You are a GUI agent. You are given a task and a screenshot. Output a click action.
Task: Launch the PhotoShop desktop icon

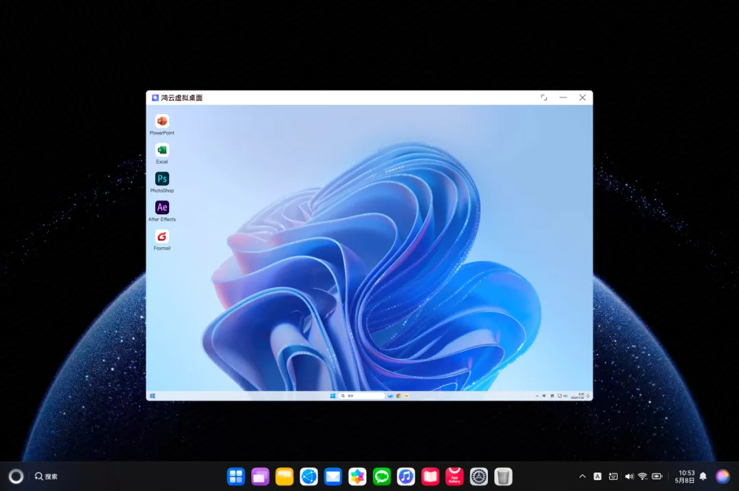(161, 182)
